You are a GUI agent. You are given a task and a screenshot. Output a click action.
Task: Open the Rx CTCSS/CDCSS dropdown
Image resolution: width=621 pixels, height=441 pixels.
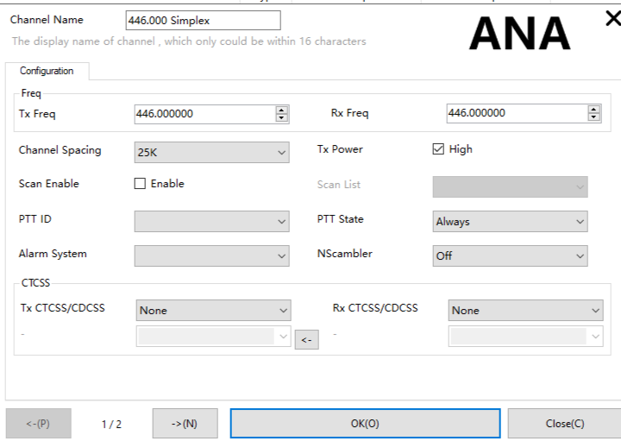pyautogui.click(x=525, y=311)
